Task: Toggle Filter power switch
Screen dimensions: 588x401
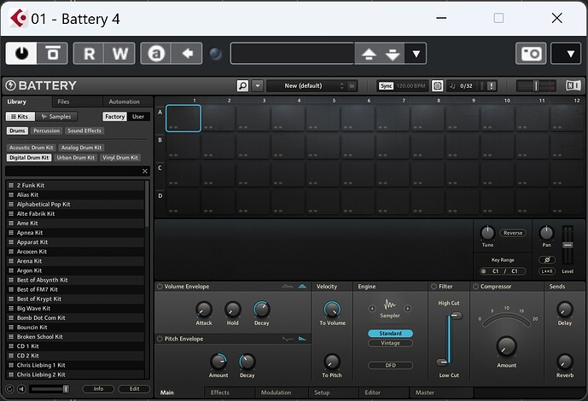Action: [x=434, y=287]
